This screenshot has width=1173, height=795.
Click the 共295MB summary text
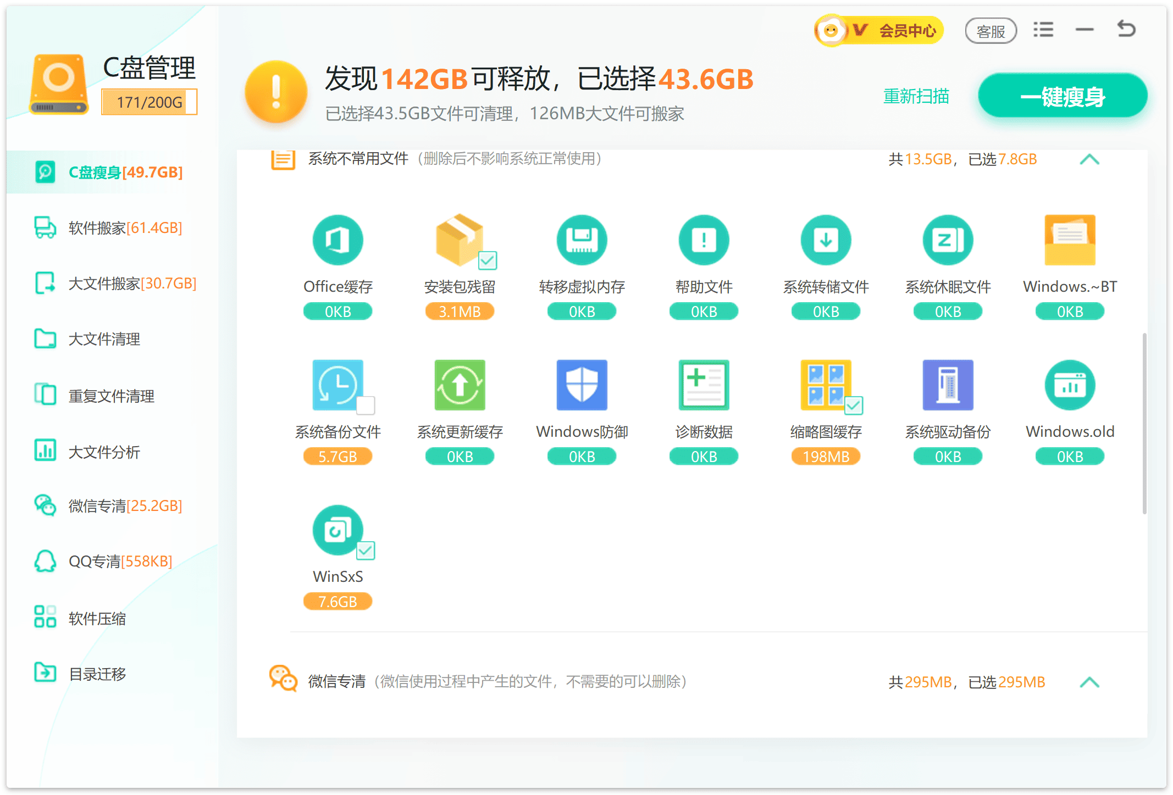[x=920, y=682]
